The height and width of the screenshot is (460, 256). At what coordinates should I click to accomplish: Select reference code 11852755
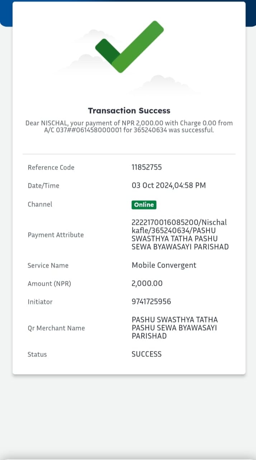(x=147, y=167)
